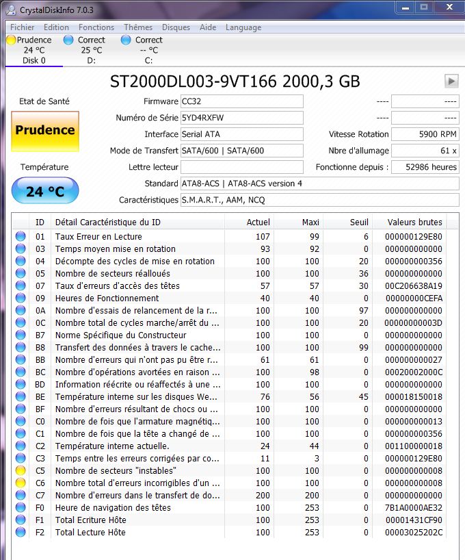Open the Thèmes menu
465x560 pixels.
pyautogui.click(x=138, y=27)
